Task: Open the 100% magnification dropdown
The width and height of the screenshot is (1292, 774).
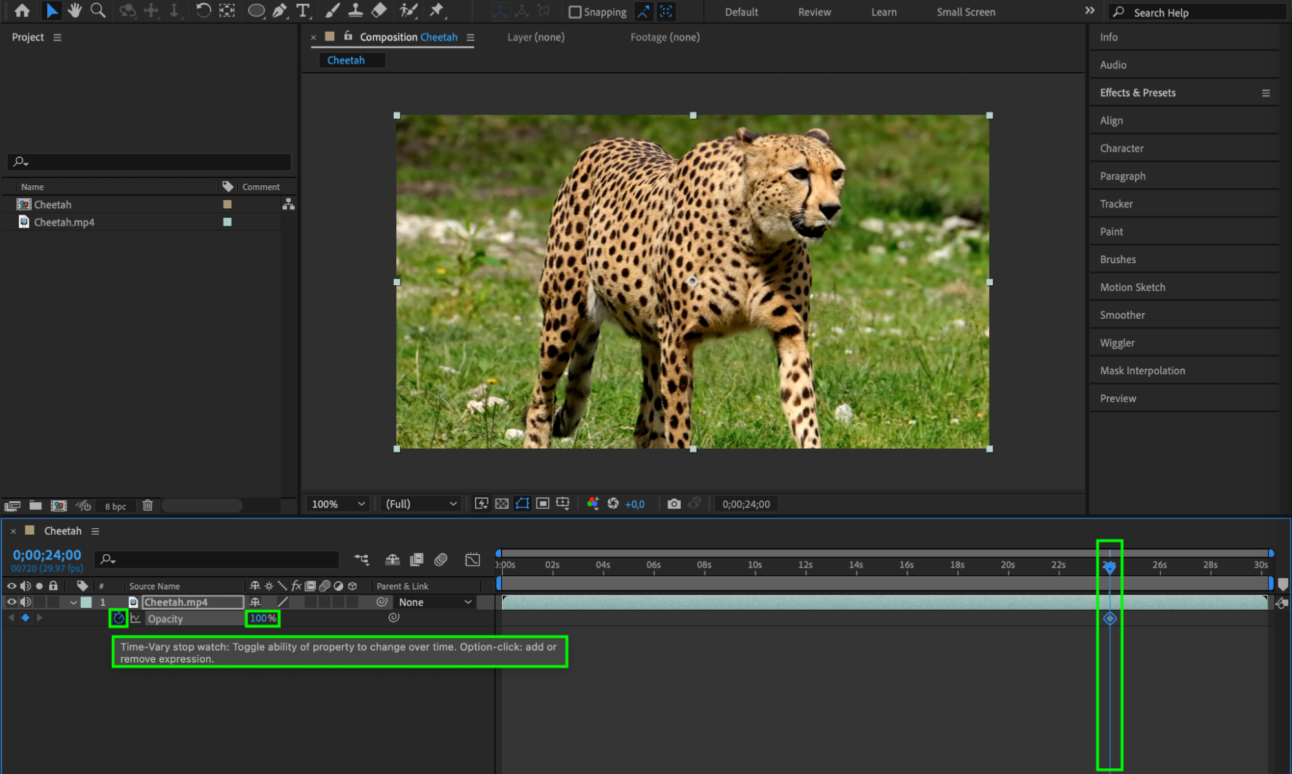Action: coord(338,504)
